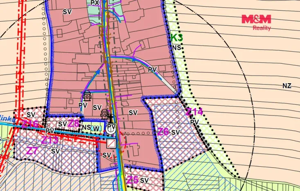
Task: Click the lower hydrant symbol beside the cross
Action: click(x=104, y=114)
